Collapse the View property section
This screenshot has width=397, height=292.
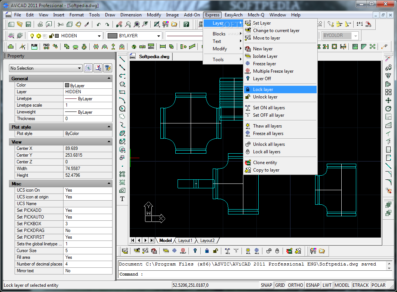[109, 142]
